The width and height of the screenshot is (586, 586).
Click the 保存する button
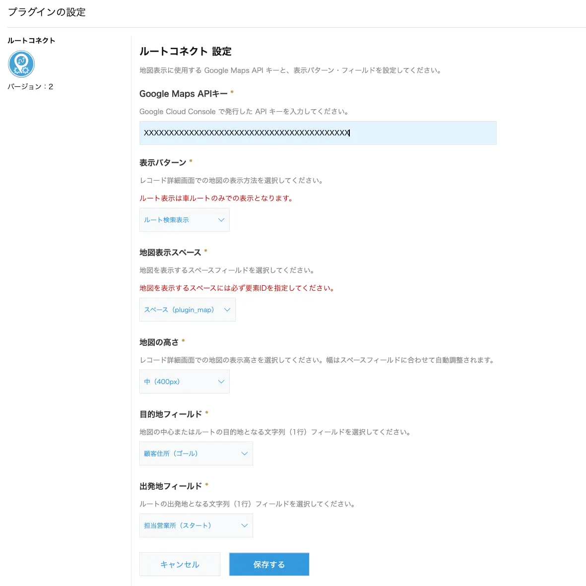tap(269, 564)
